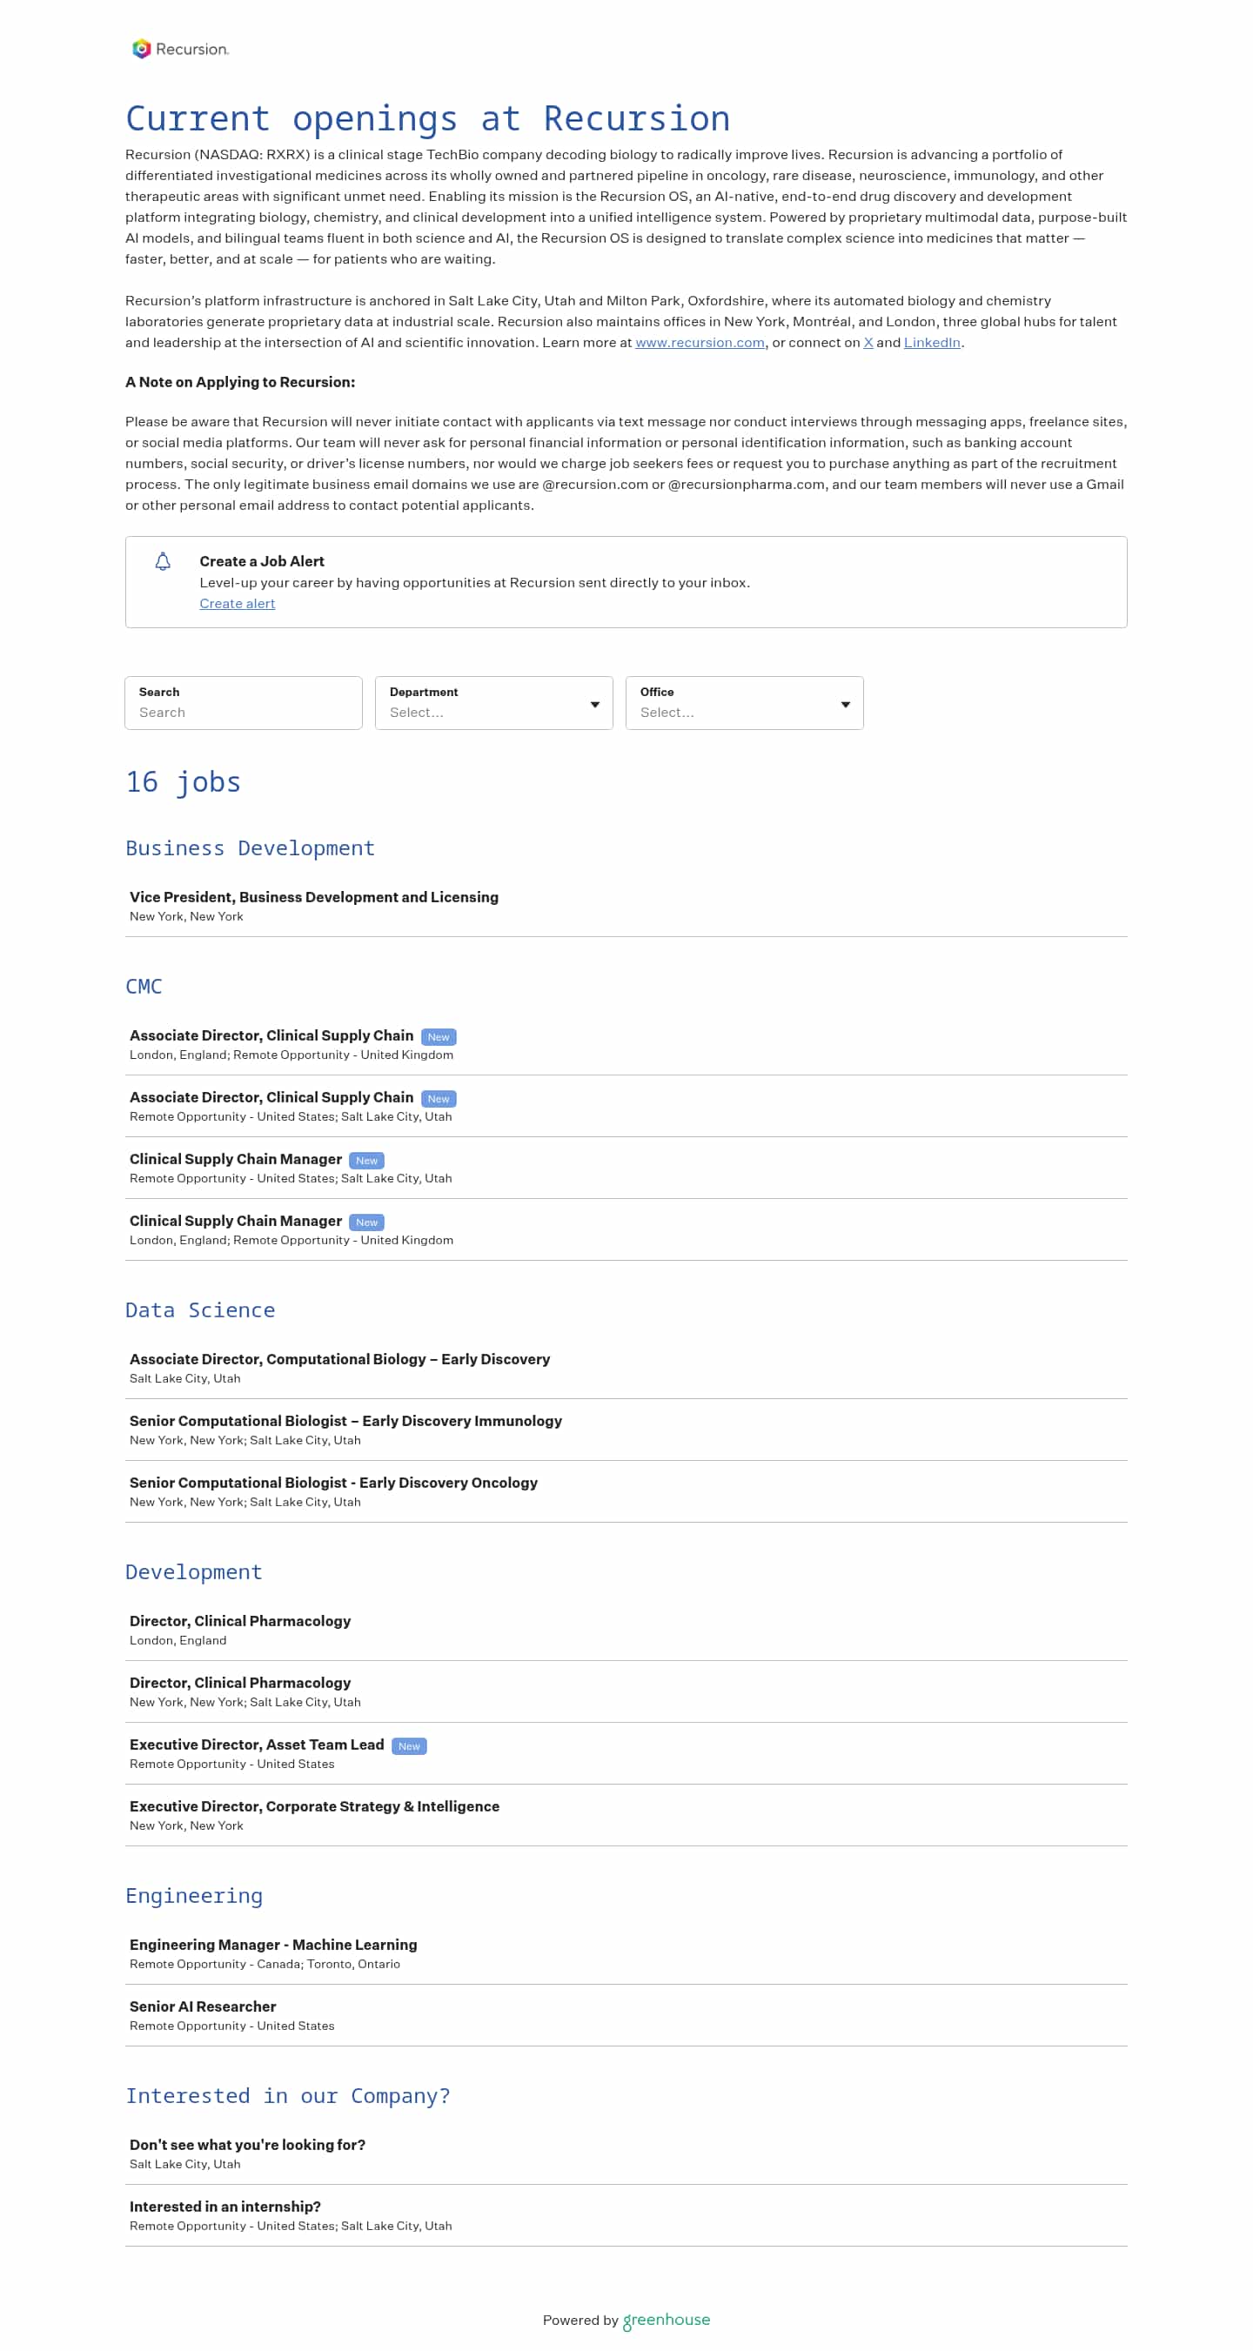Click the "Data Science" section heading

pyautogui.click(x=200, y=1309)
